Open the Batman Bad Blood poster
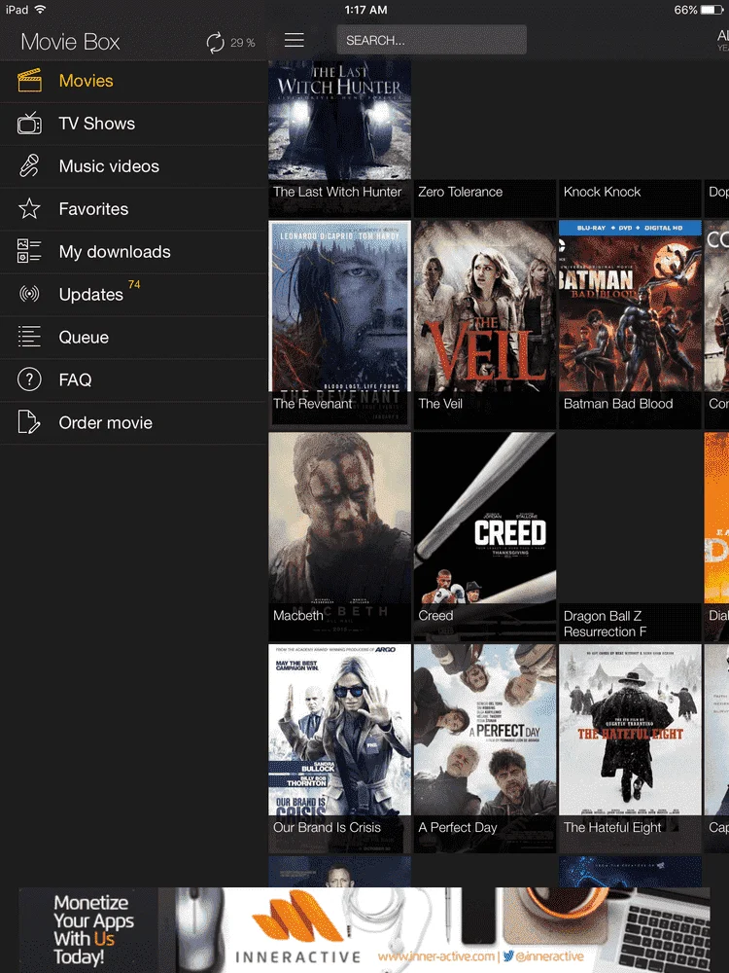The width and height of the screenshot is (729, 973). [x=630, y=323]
